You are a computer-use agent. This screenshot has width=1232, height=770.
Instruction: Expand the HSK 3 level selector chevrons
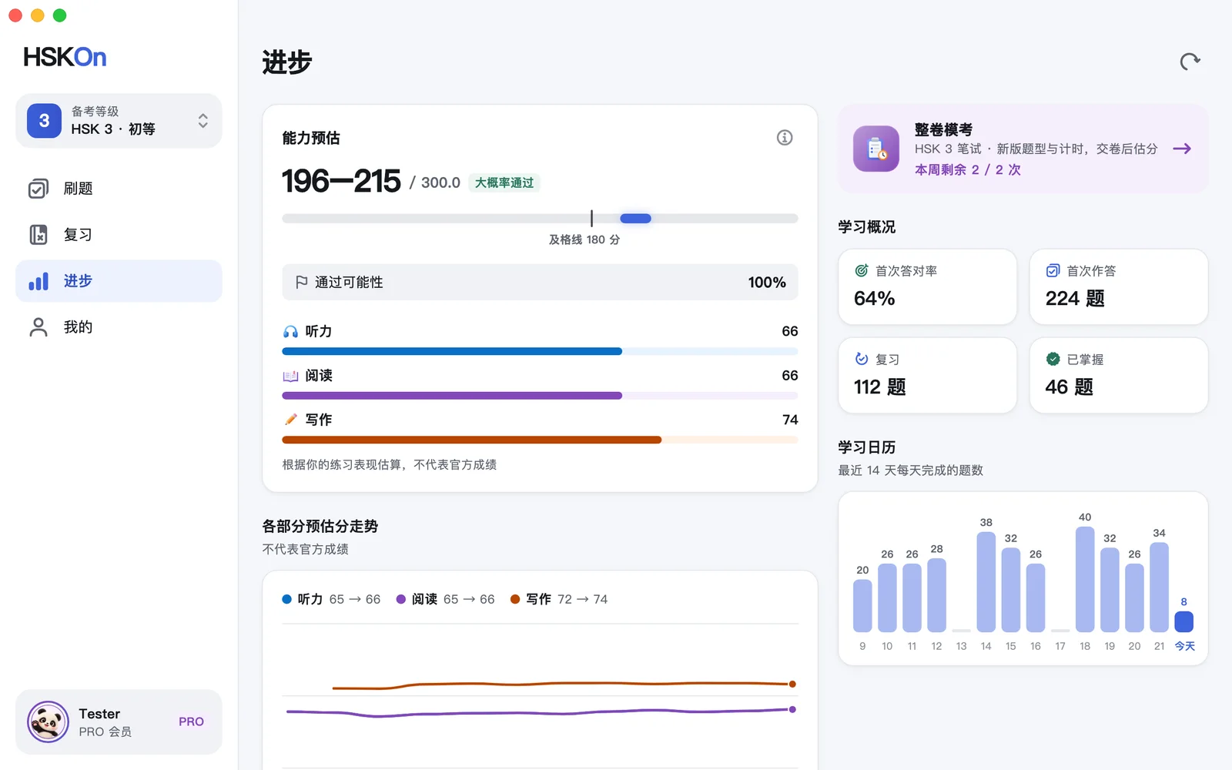click(203, 121)
